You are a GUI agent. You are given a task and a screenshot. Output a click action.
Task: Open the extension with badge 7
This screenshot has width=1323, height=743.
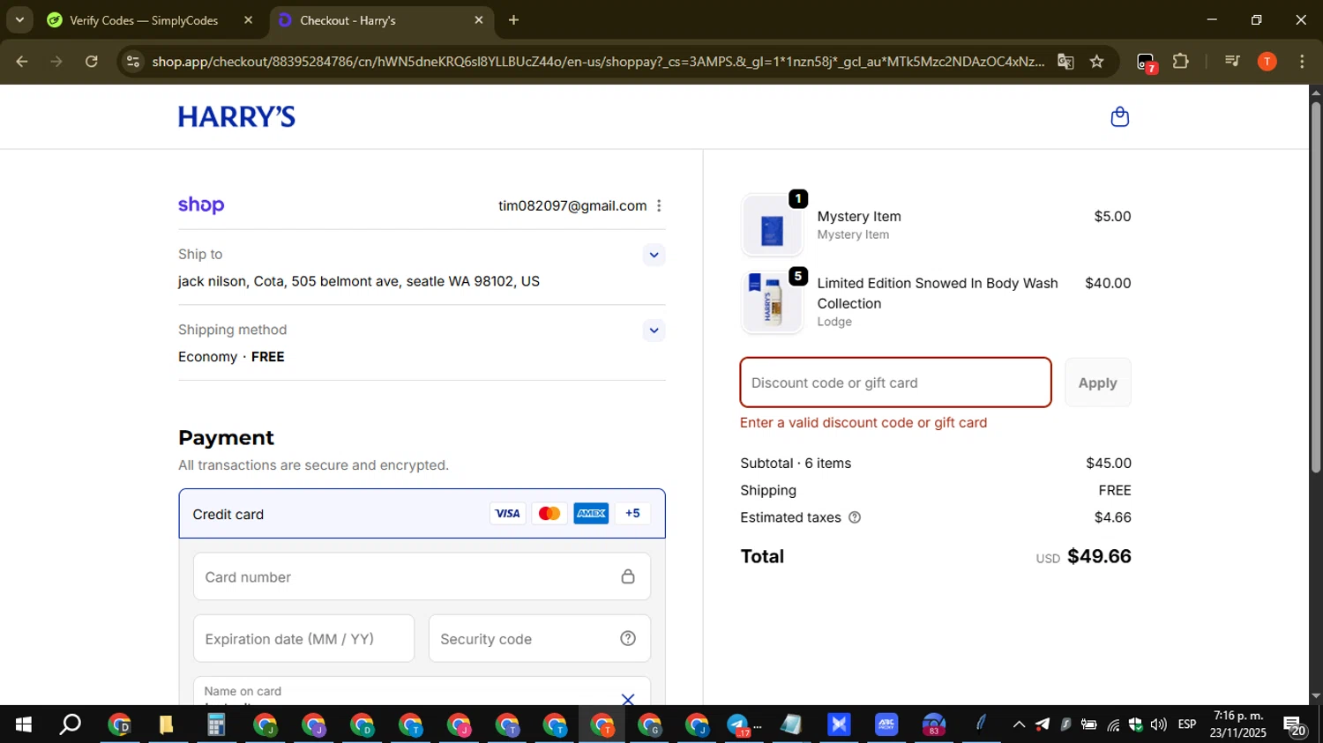pos(1146,63)
